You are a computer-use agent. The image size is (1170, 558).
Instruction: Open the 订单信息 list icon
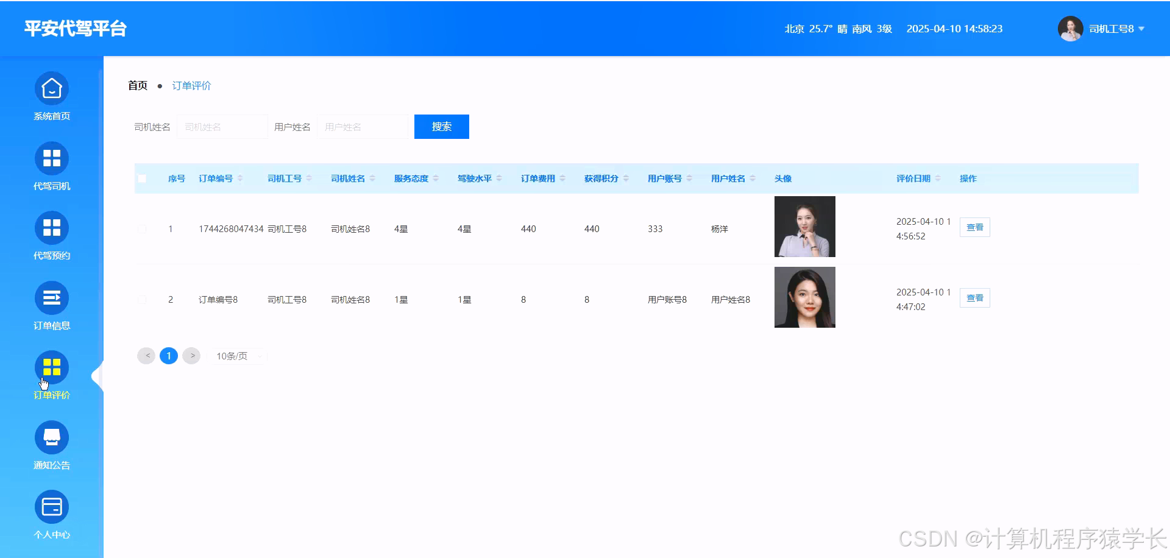click(52, 298)
